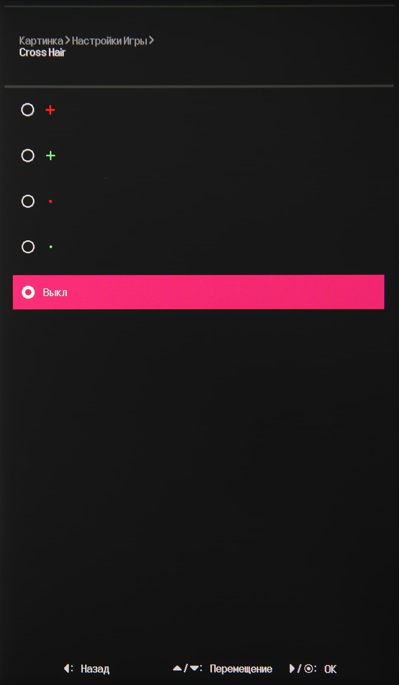The height and width of the screenshot is (685, 399).
Task: Select the green dot radio button
Action: [28, 247]
